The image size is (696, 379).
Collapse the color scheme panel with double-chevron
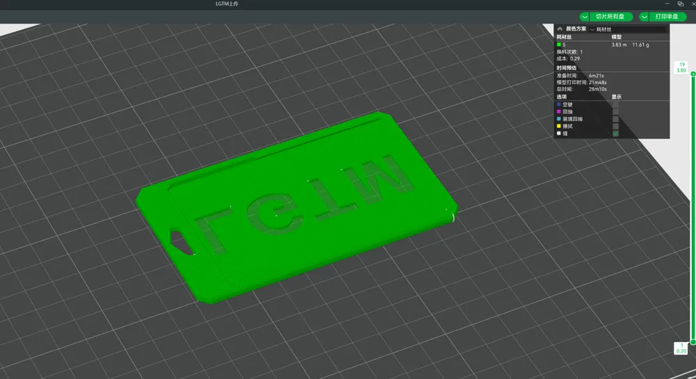560,29
